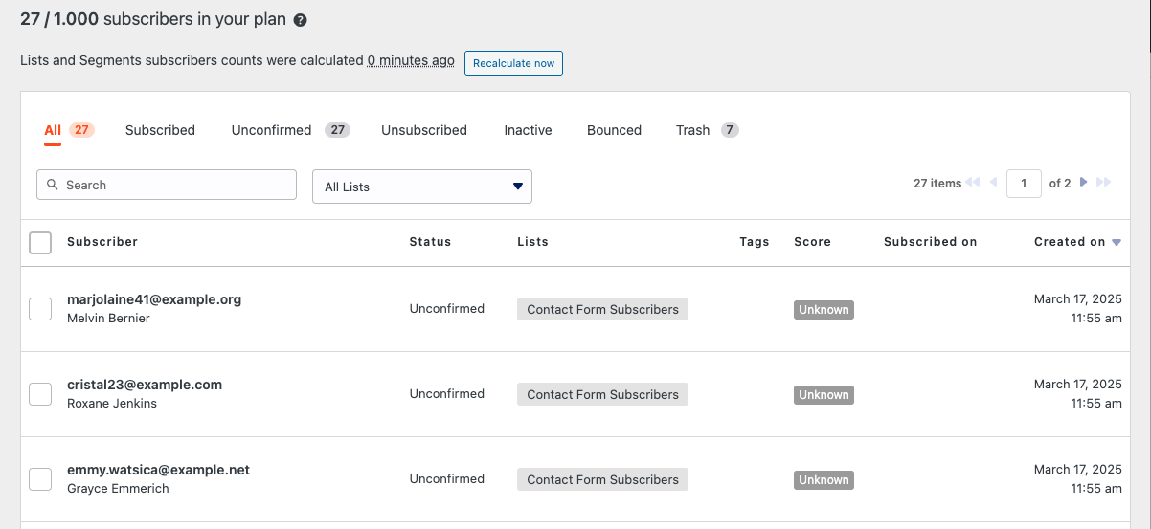Open subscriber marjolaine41@example.org
Image resolution: width=1151 pixels, height=529 pixels.
tap(154, 299)
